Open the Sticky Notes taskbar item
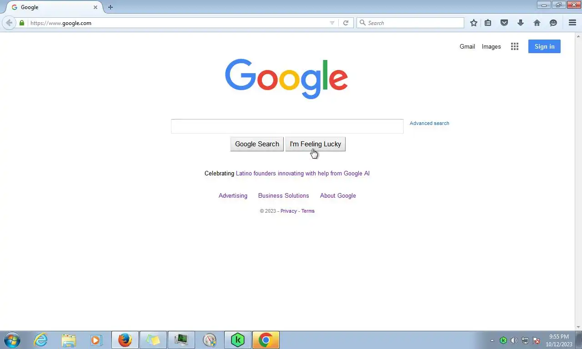Screen dimensions: 582x349 [153, 340]
